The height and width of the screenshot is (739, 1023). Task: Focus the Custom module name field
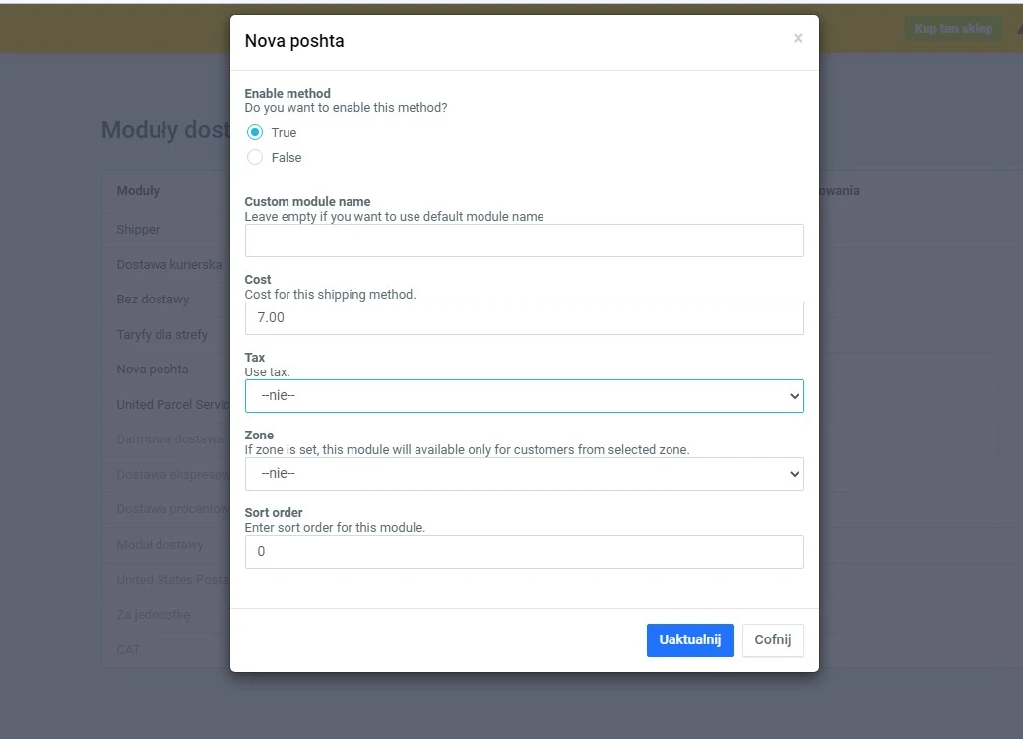[x=524, y=240]
